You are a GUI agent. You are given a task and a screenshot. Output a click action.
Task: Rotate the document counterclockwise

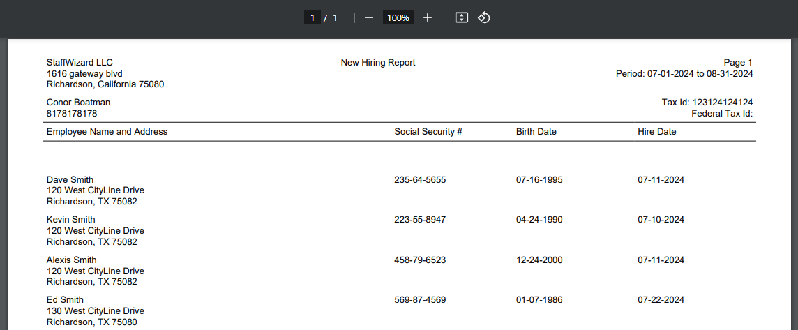484,17
